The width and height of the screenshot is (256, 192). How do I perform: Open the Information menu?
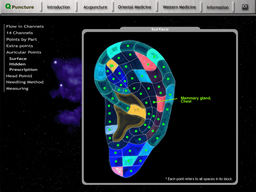coord(217,7)
